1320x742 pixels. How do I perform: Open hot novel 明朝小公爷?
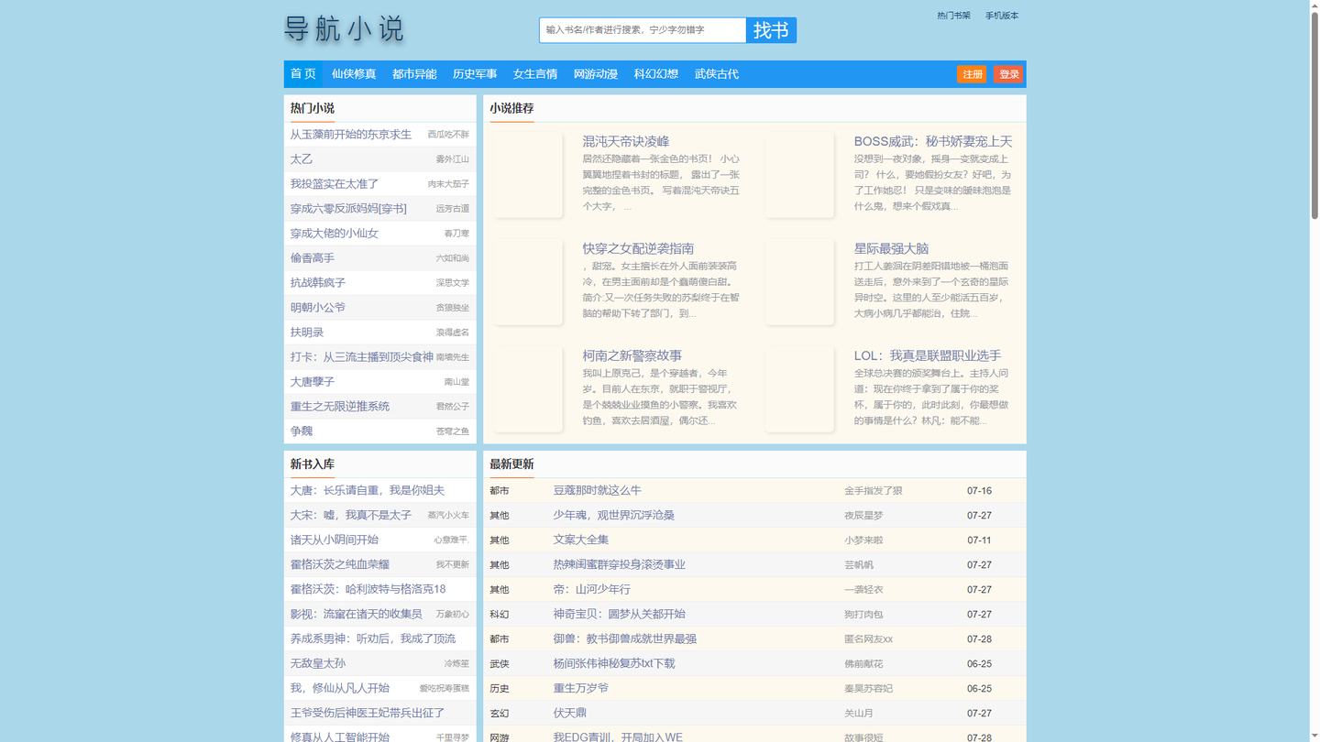[318, 308]
